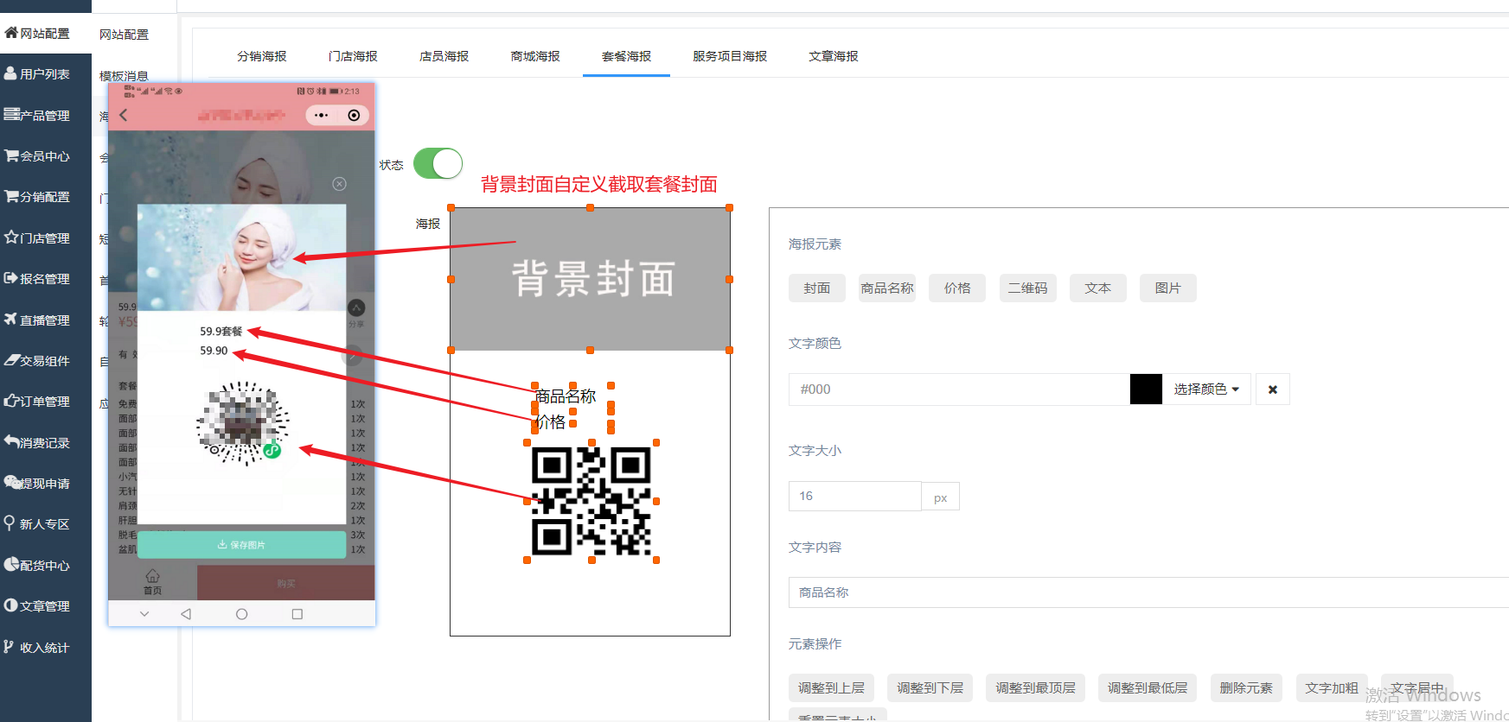Focus the 文字大小 size field showing 16

(854, 497)
